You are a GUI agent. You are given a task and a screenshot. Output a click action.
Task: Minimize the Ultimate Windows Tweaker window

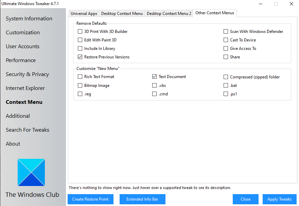[261, 4]
